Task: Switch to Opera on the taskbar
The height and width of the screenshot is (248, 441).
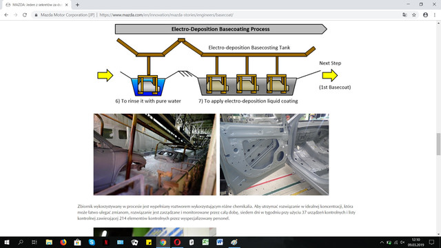Action: (177, 242)
